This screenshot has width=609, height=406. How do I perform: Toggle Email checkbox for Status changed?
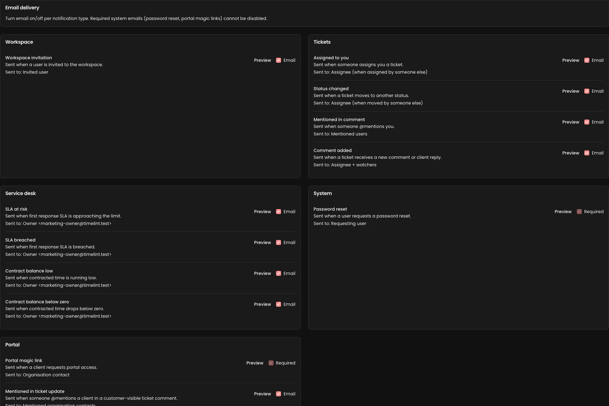pos(587,91)
